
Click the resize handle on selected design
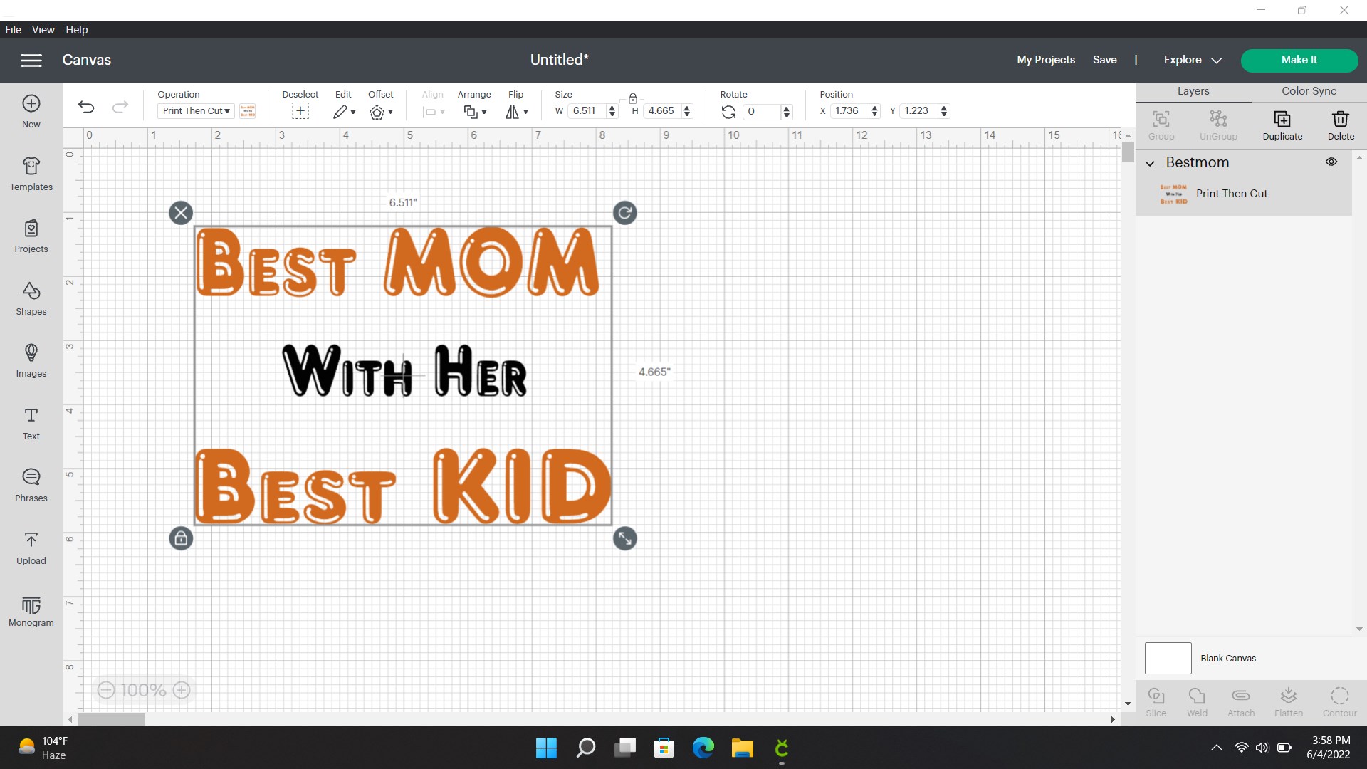(x=625, y=538)
